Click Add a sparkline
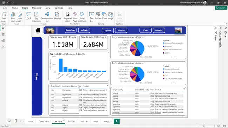This screenshot has width=228, height=128. click(x=120, y=17)
